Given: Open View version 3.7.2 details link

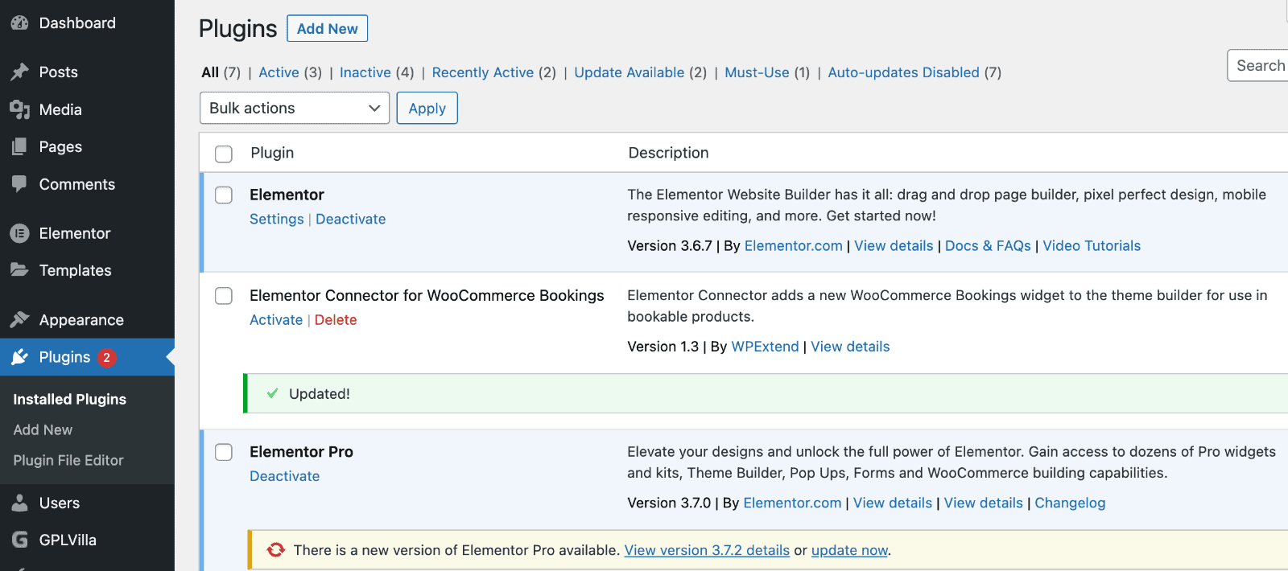Looking at the screenshot, I should [707, 550].
